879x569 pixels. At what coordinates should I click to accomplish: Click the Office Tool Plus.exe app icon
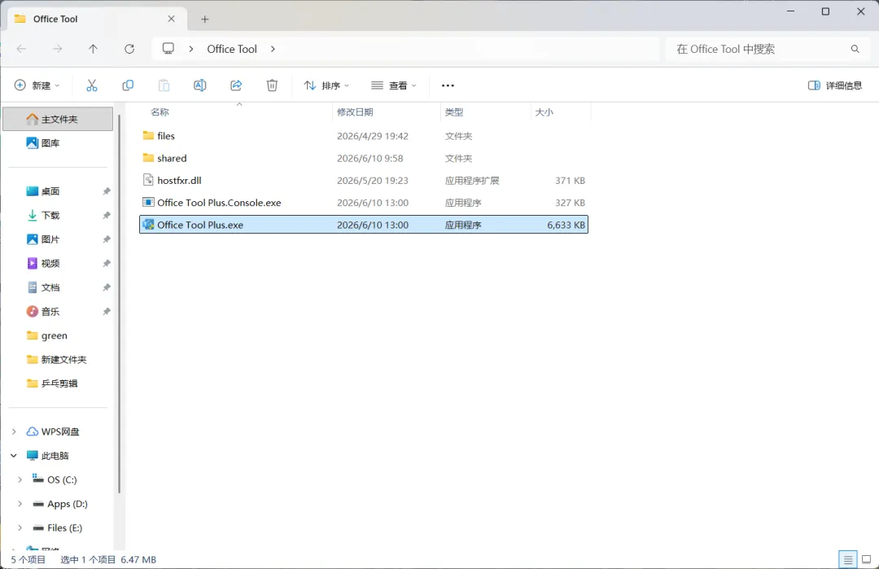[x=148, y=224]
